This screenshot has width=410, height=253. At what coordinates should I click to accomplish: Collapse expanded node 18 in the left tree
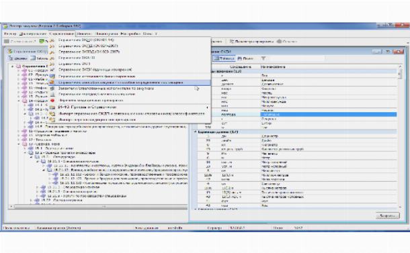(19, 144)
